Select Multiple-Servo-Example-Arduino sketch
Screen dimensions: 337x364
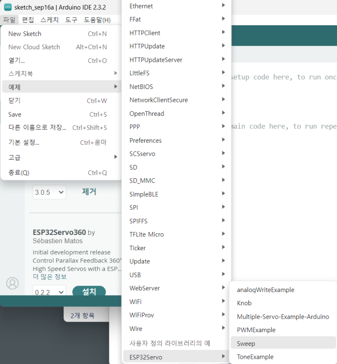click(x=283, y=316)
